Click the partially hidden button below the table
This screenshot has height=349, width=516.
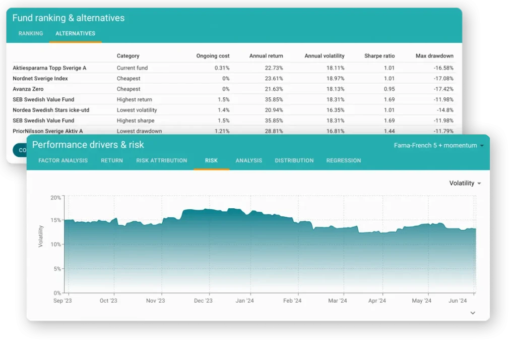pos(19,150)
